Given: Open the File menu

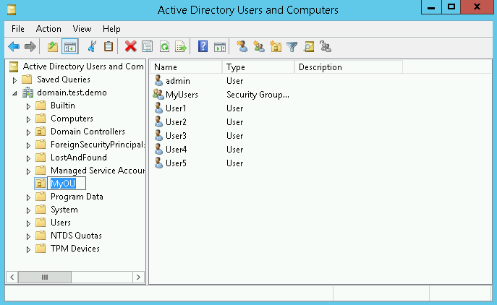Looking at the screenshot, I should coord(18,29).
